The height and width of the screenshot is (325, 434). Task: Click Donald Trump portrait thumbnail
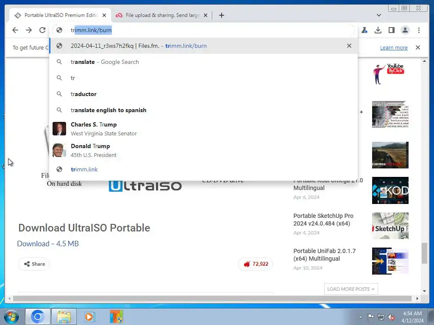[x=59, y=150]
